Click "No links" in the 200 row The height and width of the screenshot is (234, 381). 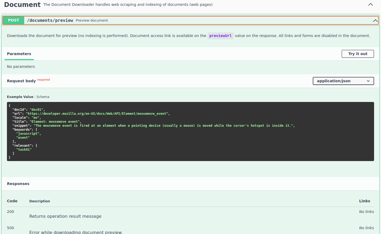[x=366, y=212]
